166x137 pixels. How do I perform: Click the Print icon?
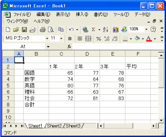(x=43, y=30)
